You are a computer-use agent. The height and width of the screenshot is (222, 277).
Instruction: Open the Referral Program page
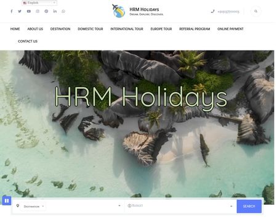click(x=195, y=29)
